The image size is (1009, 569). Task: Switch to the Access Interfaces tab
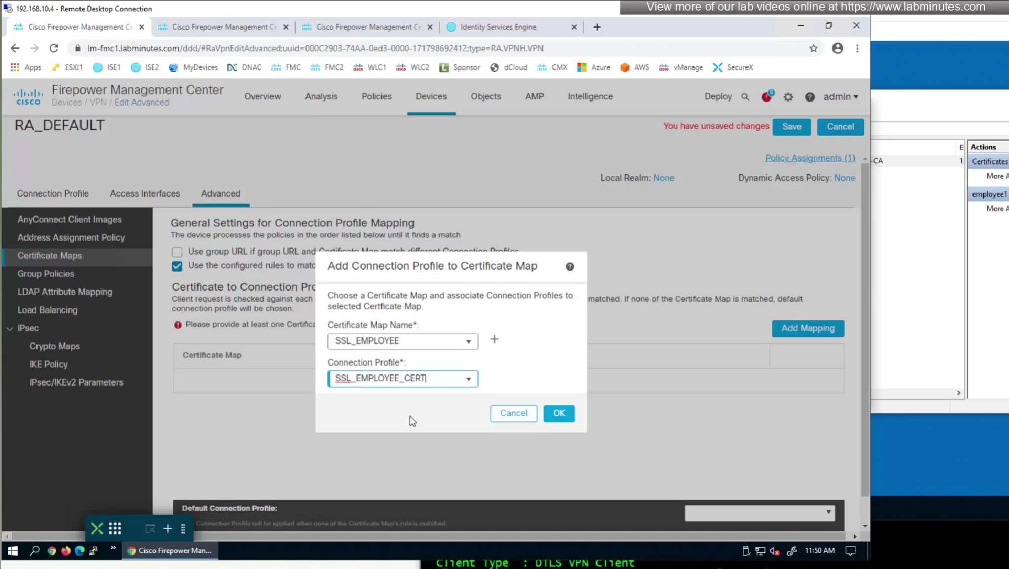(x=145, y=193)
